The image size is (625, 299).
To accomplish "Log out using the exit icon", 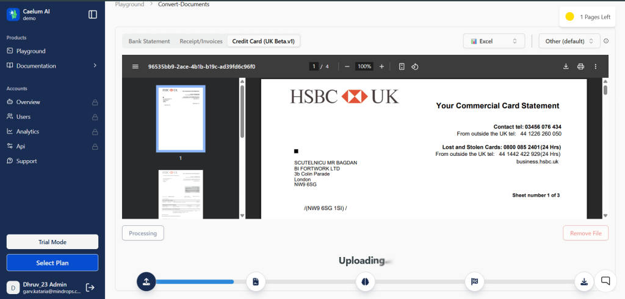I will (x=90, y=287).
